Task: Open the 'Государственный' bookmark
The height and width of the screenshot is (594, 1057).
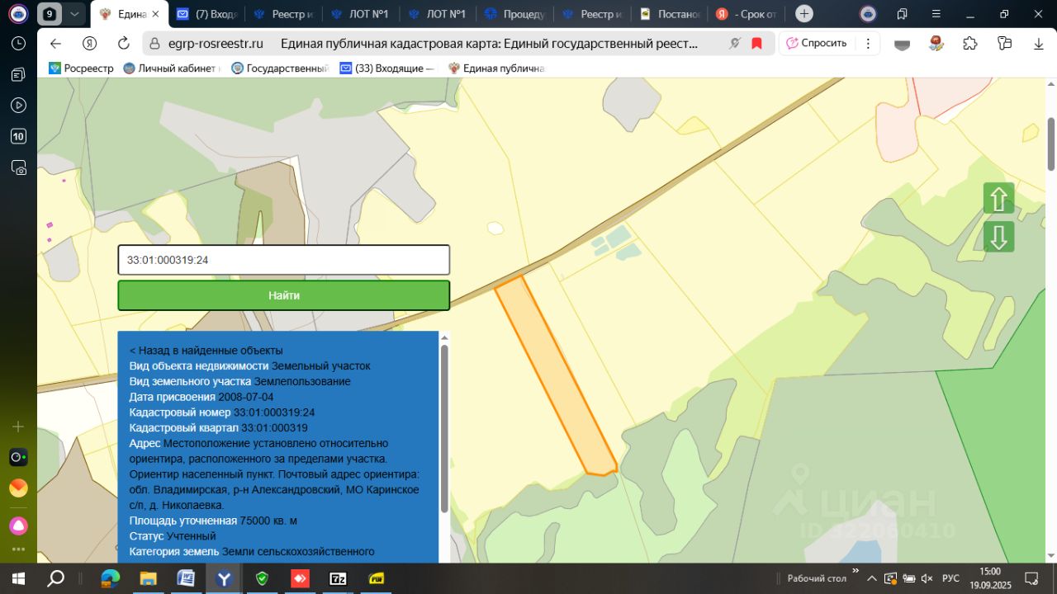Action: 280,68
